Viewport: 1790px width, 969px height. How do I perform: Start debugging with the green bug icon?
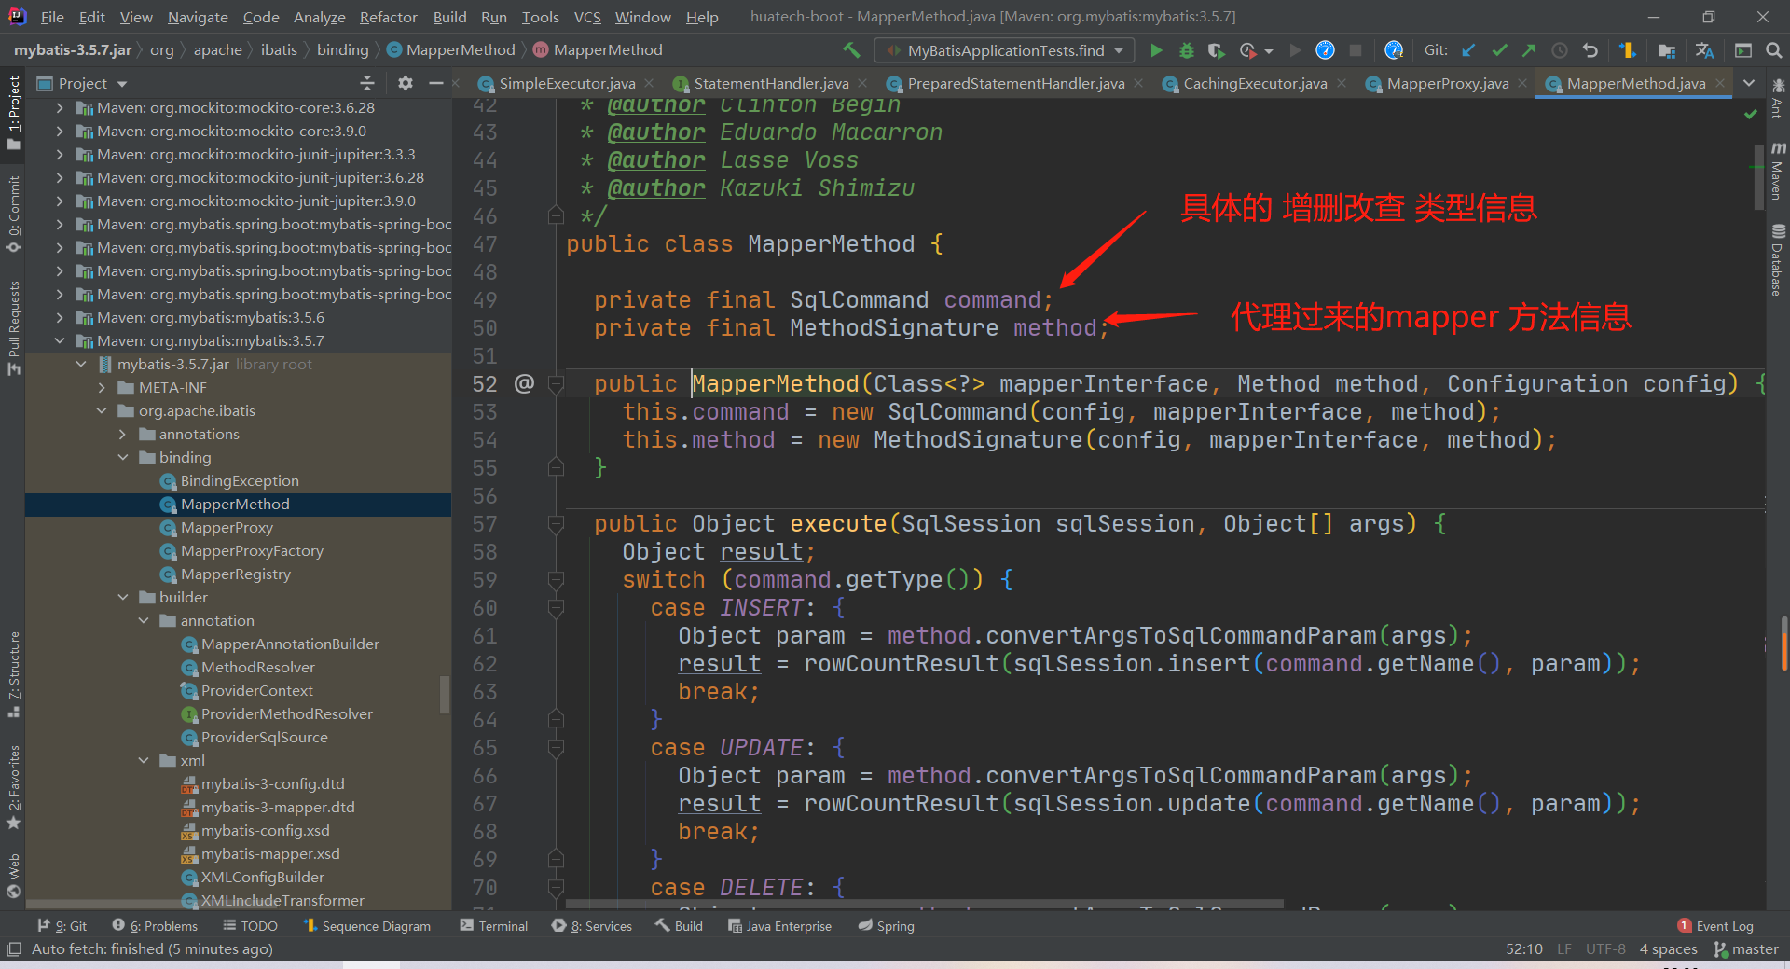(1187, 50)
